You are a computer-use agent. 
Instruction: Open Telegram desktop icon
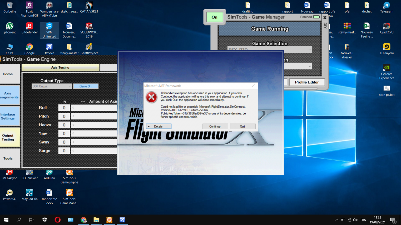point(387,7)
